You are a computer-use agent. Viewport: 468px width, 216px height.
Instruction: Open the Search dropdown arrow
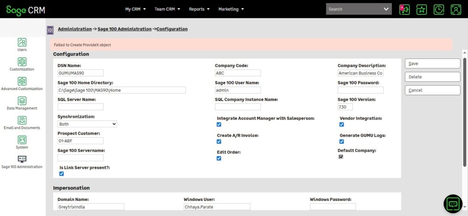tap(387, 9)
